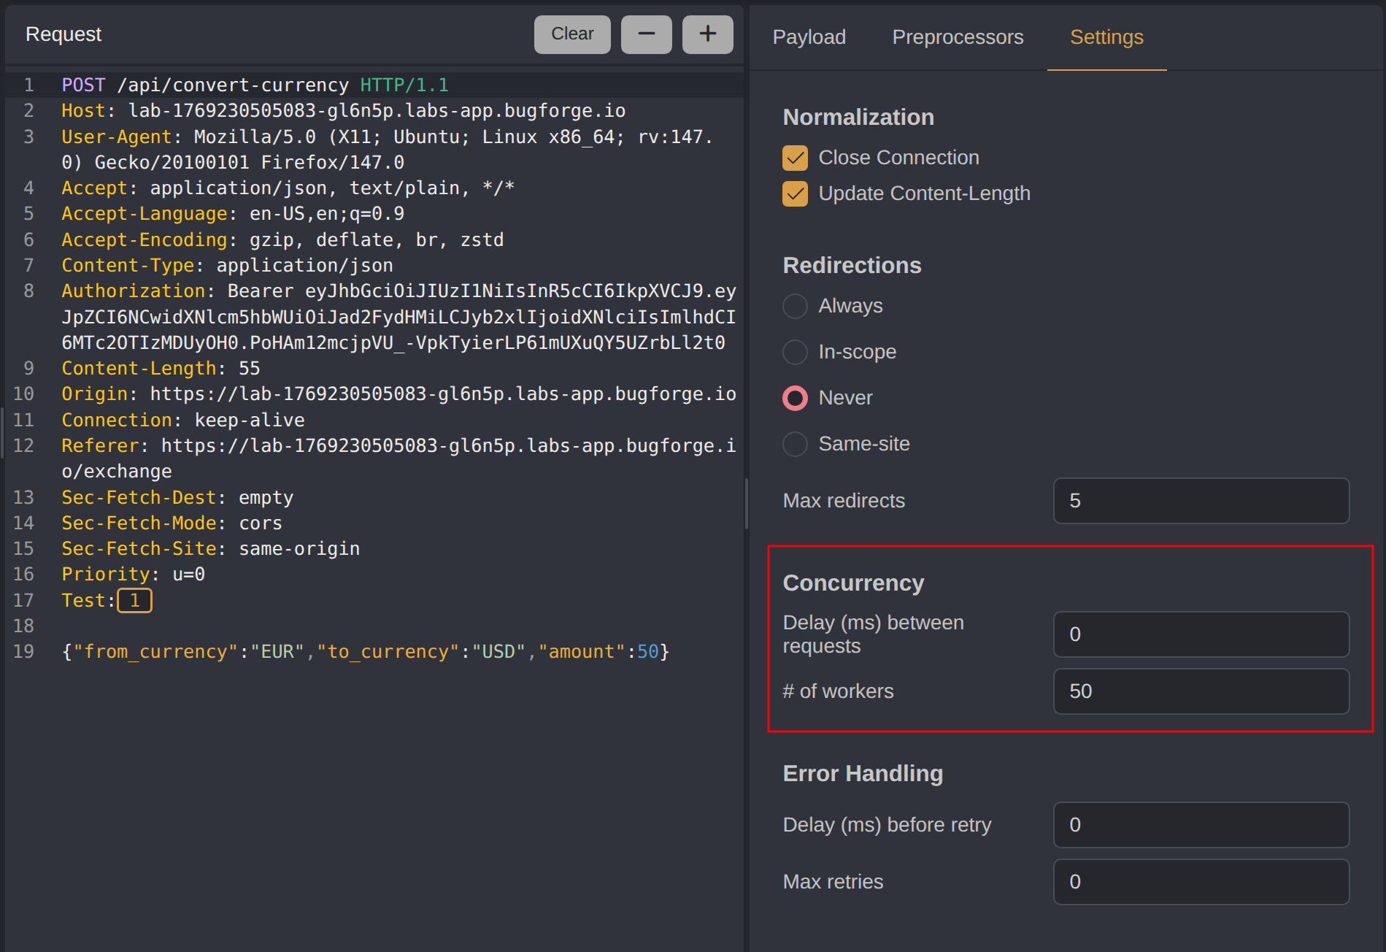
Task: Click the Max retries input field
Action: point(1201,882)
